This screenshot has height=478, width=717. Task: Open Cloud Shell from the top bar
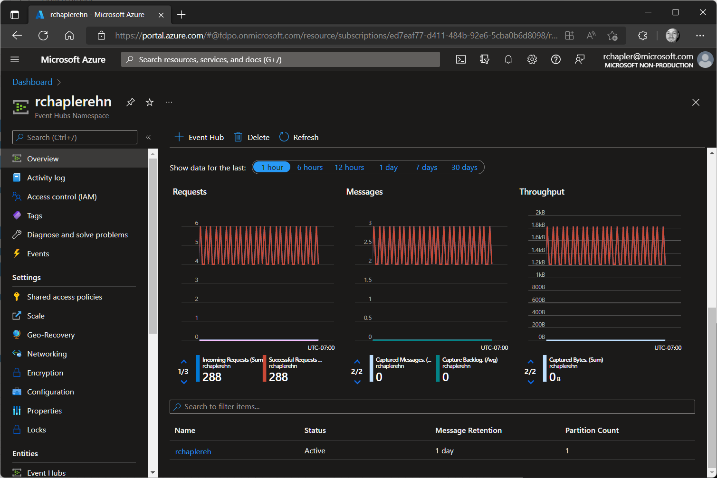460,59
